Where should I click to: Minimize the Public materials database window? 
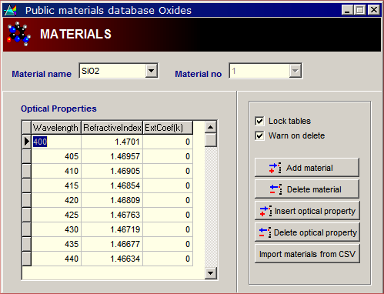point(348,10)
